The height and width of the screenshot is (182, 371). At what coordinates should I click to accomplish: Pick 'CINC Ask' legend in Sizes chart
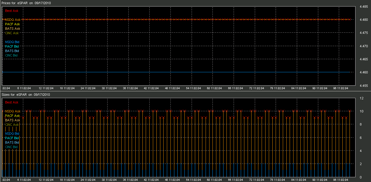click(12, 125)
